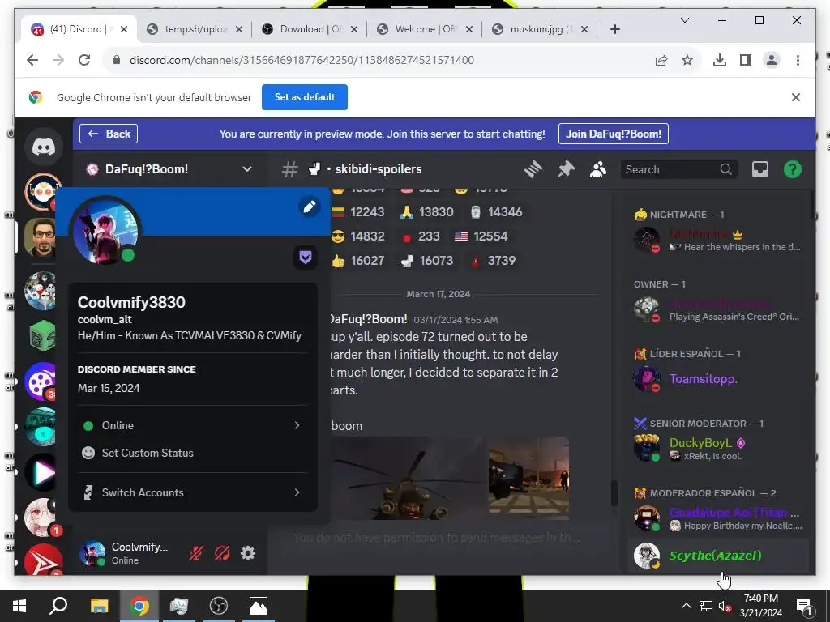Bookmark this page with the star
The width and height of the screenshot is (830, 622).
(x=687, y=60)
